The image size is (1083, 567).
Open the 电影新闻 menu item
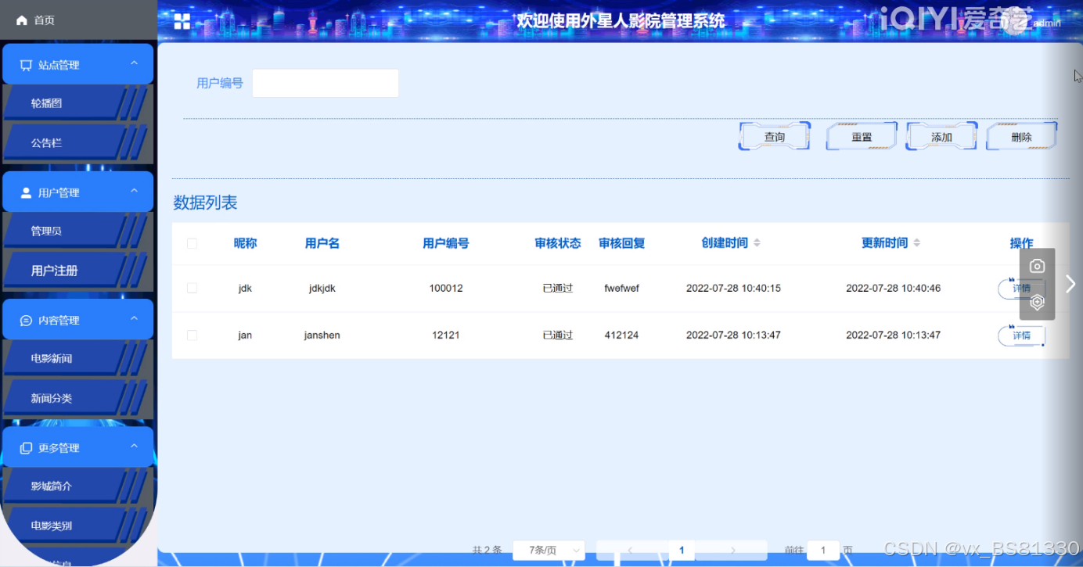[77, 358]
